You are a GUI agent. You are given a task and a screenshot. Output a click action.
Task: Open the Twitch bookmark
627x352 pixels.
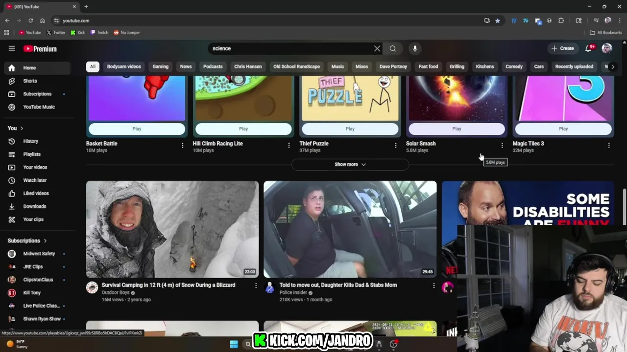[x=99, y=32]
